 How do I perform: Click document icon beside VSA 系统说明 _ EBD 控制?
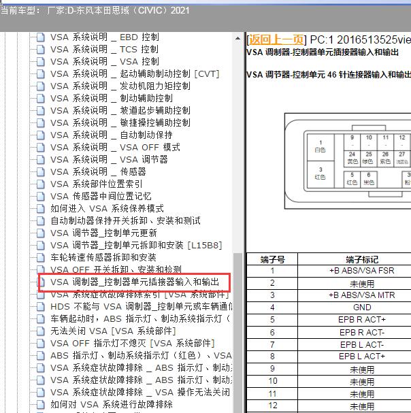tap(40, 37)
